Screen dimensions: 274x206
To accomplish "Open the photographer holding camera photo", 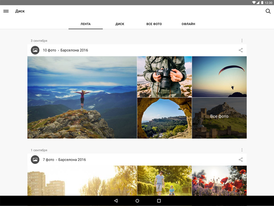I will click(x=164, y=77).
